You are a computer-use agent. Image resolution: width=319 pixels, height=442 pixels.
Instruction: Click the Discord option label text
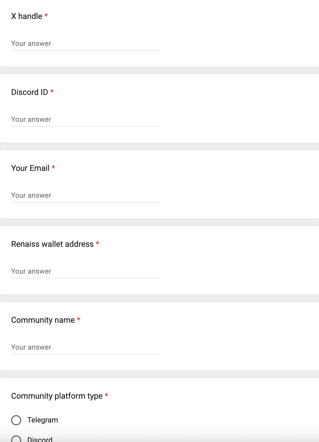[x=40, y=439]
